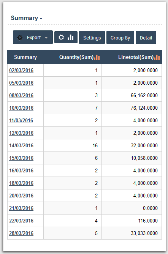Open the 22/03/2016 date link
This screenshot has width=168, height=254.
[x=21, y=221]
